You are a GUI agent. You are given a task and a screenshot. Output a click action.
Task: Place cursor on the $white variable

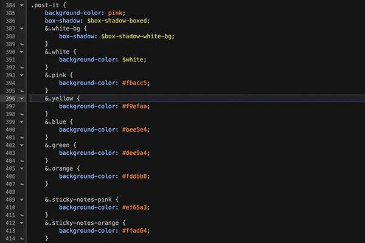(134, 60)
